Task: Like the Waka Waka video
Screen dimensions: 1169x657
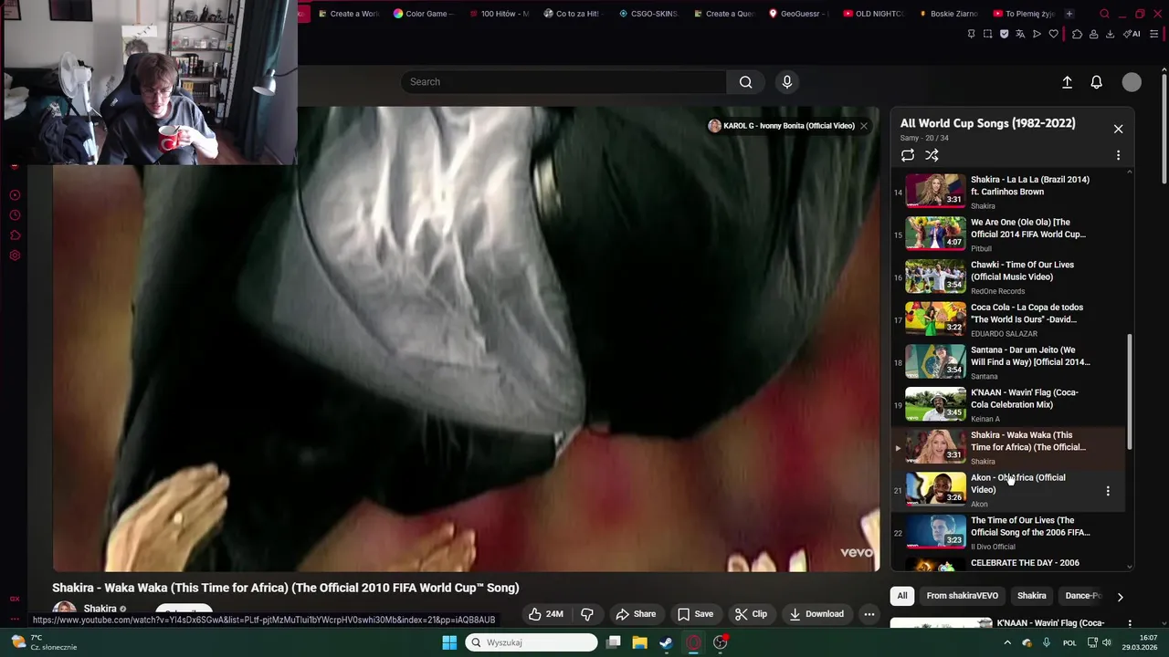Action: tap(545, 614)
